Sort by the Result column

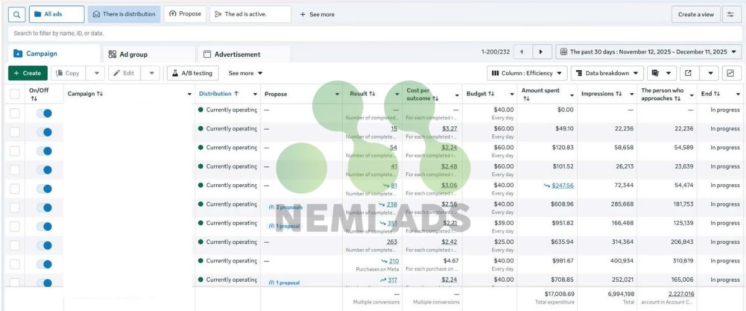coord(372,94)
